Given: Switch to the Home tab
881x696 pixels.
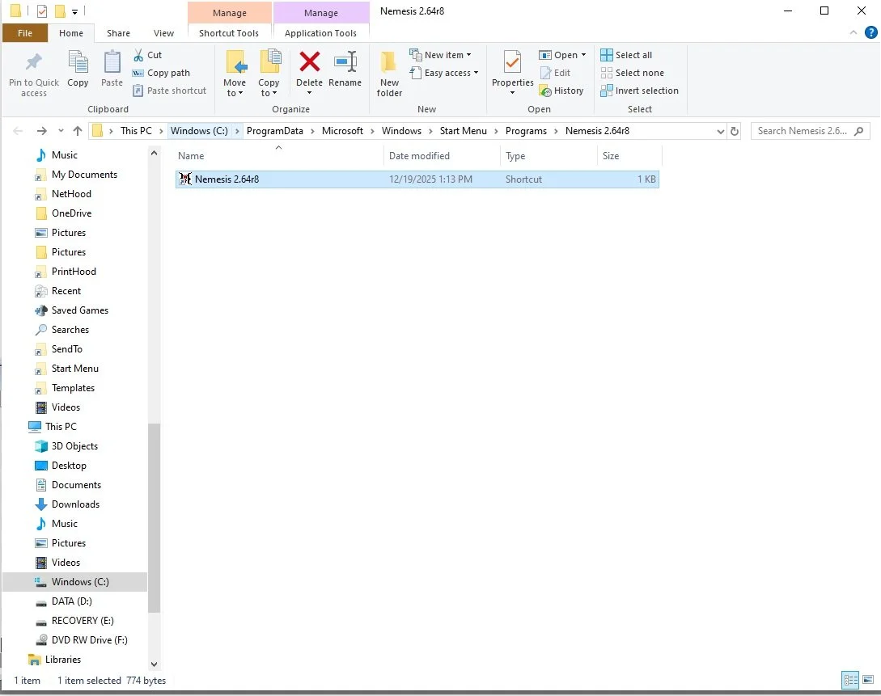Looking at the screenshot, I should point(71,33).
